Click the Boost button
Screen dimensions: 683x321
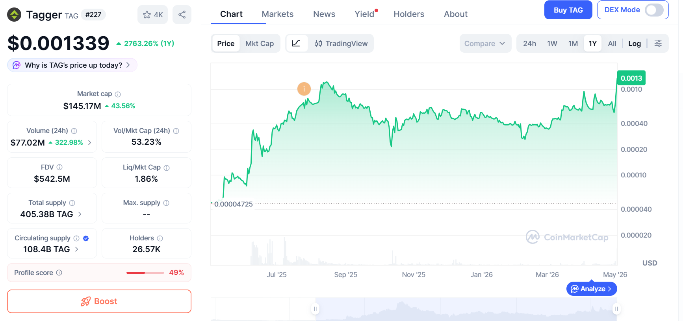(x=99, y=301)
